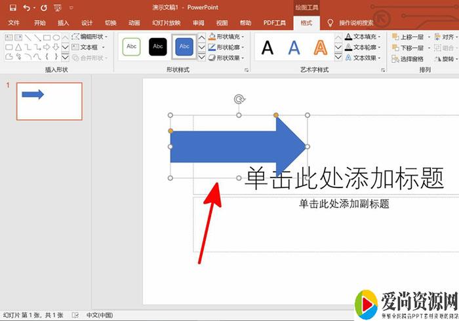Choose the black Abc shape style preset
Image resolution: width=459 pixels, height=321 pixels.
point(158,47)
